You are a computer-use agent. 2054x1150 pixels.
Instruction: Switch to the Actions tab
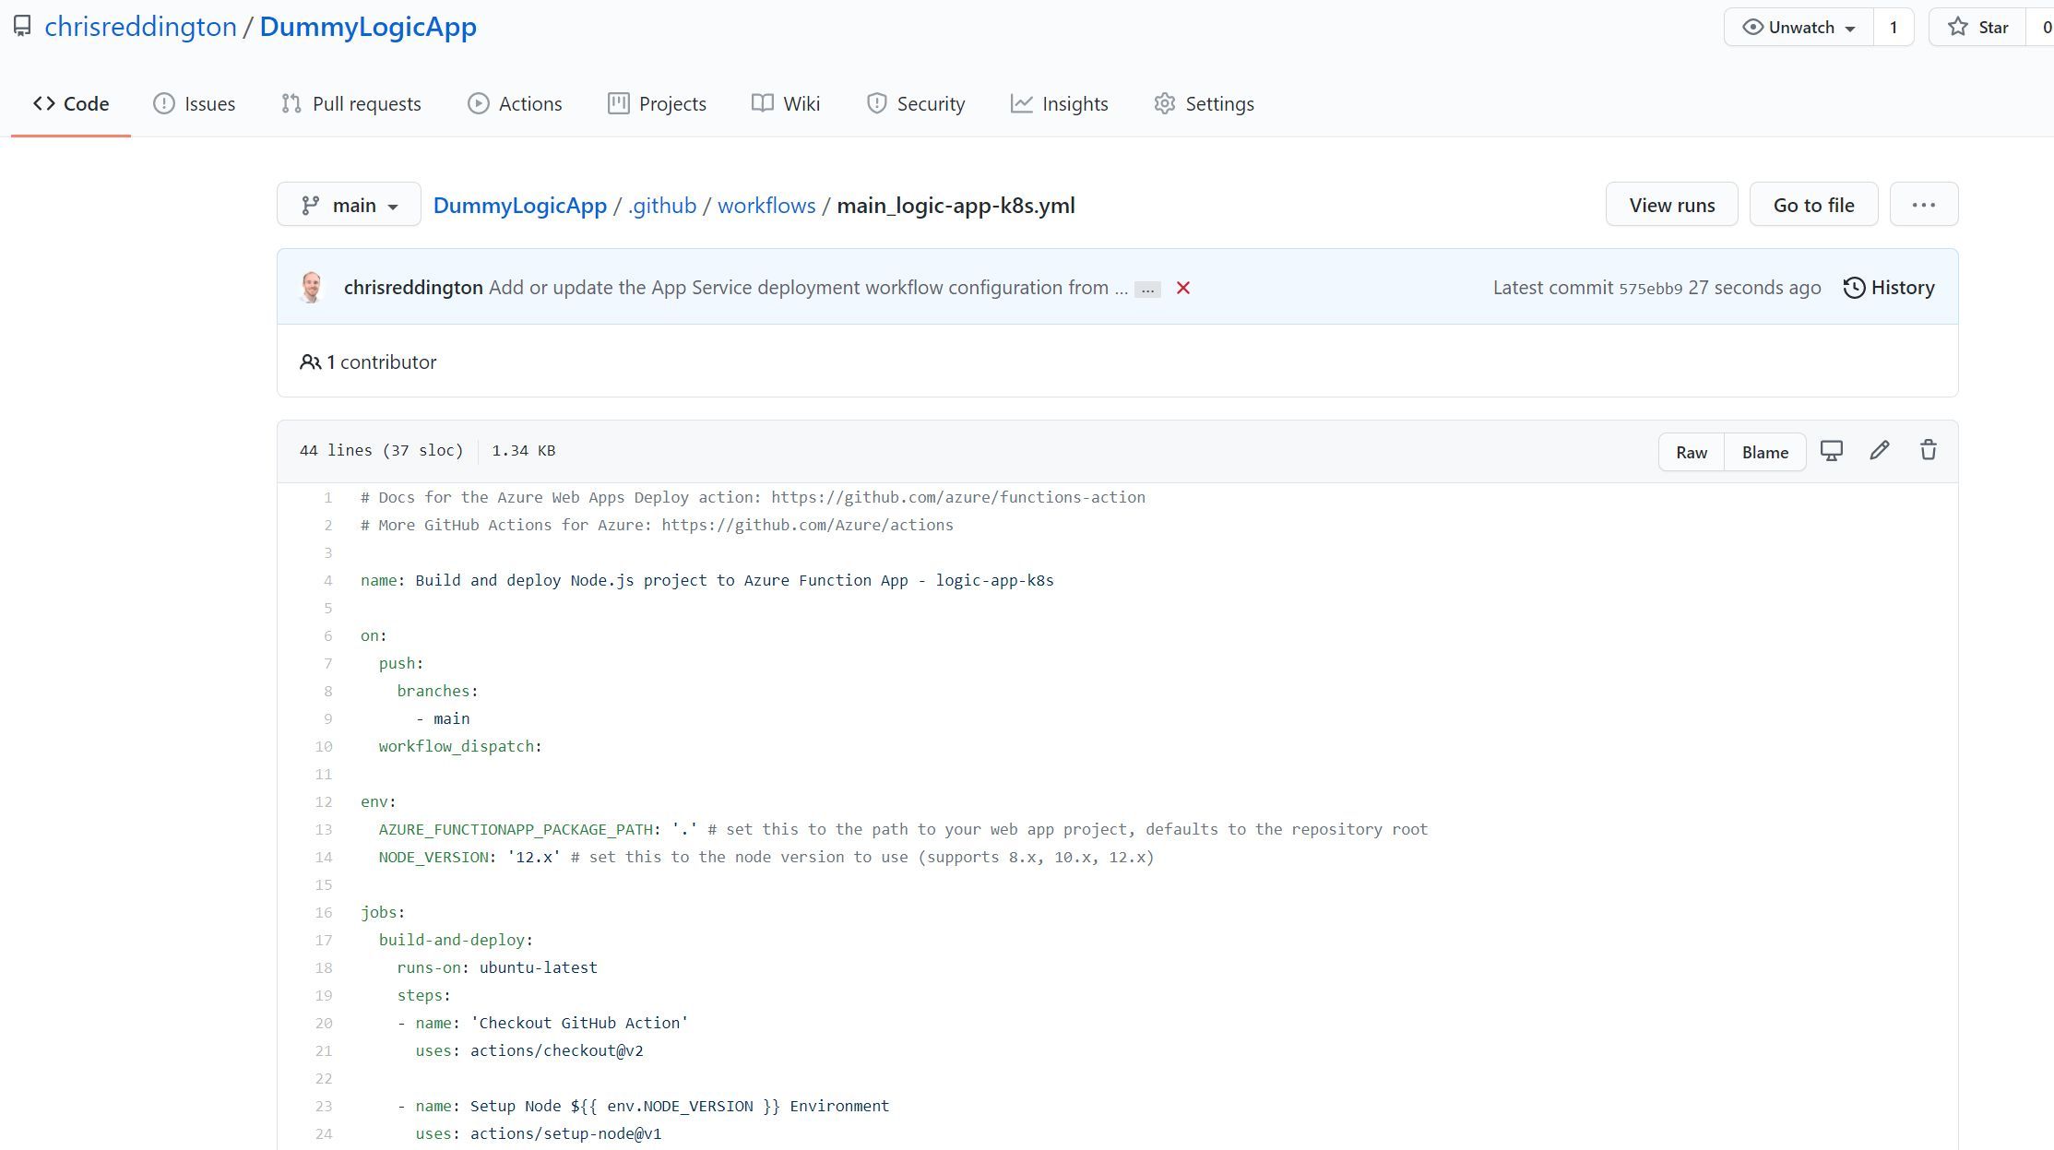pos(515,103)
